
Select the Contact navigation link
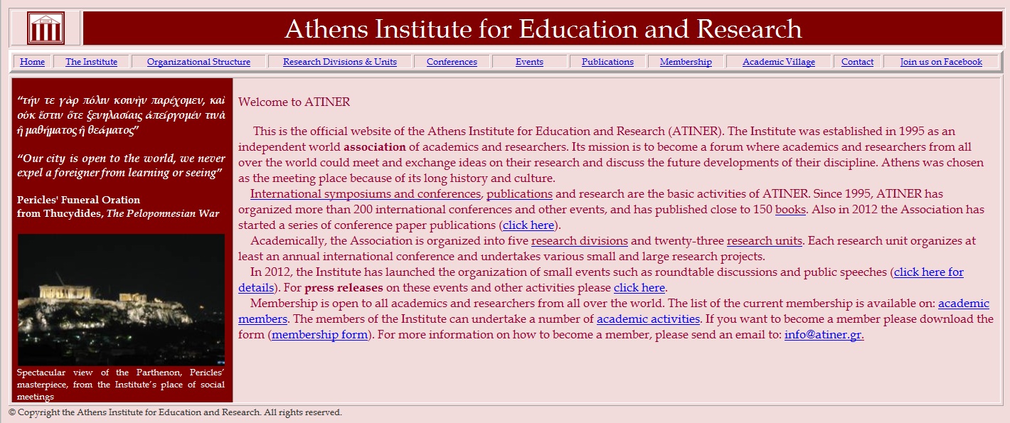click(857, 62)
